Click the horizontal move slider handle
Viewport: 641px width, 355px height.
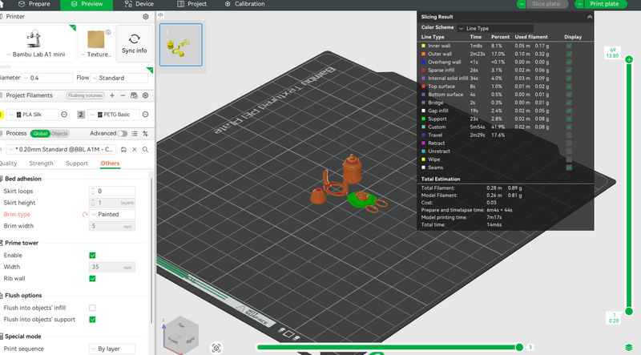pyautogui.click(x=519, y=347)
